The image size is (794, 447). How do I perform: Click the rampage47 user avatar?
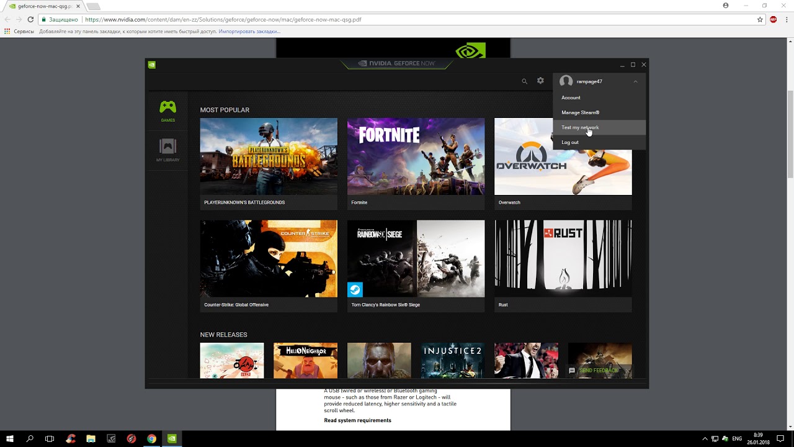point(566,81)
